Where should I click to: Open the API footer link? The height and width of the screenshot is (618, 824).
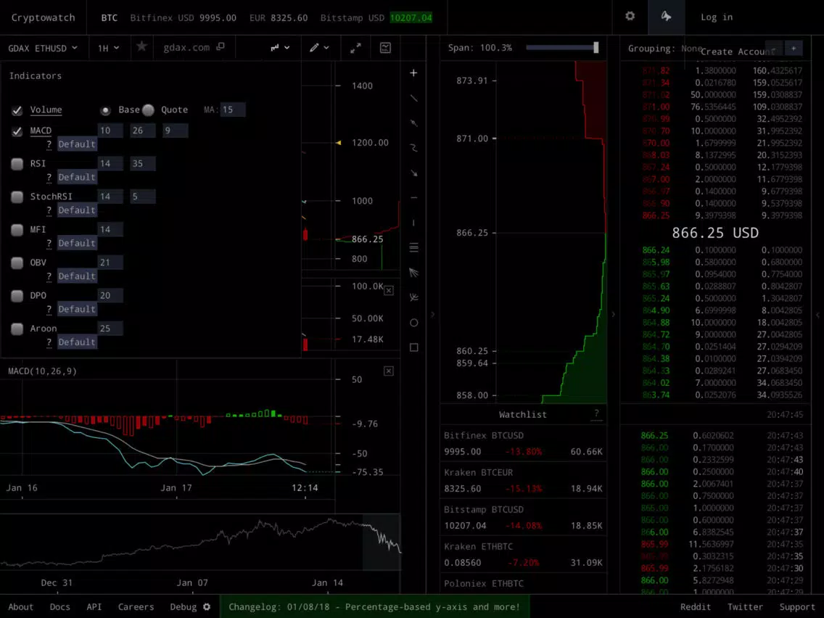94,607
